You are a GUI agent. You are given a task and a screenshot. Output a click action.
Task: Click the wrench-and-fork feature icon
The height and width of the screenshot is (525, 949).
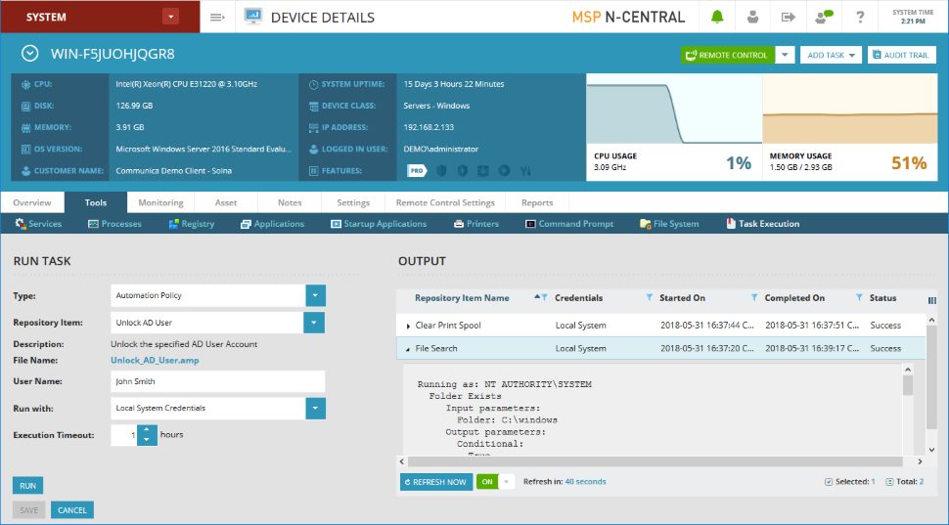(x=525, y=170)
